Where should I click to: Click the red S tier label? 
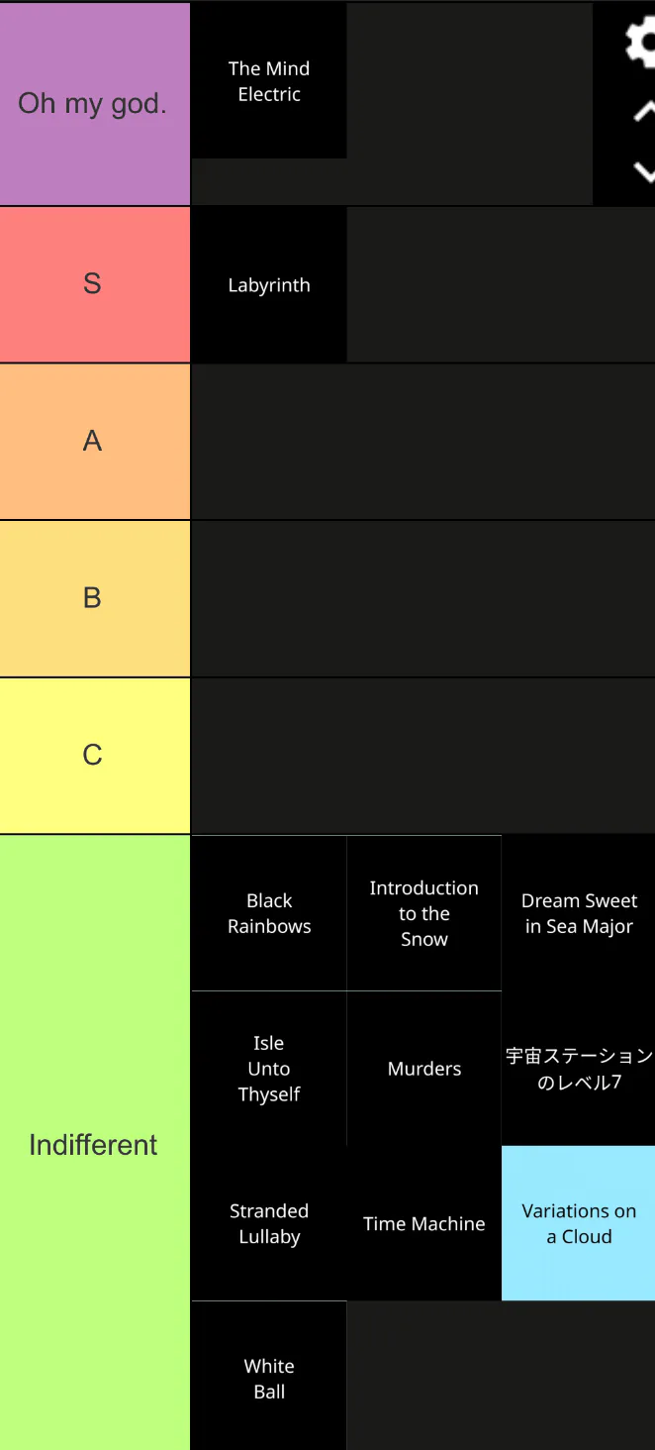[x=94, y=284]
